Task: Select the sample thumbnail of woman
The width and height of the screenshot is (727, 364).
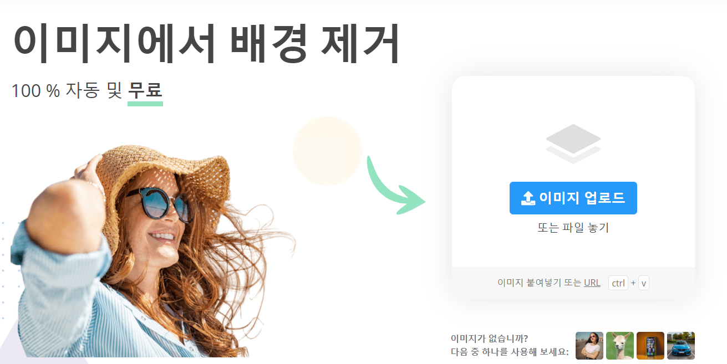Action: pyautogui.click(x=589, y=346)
